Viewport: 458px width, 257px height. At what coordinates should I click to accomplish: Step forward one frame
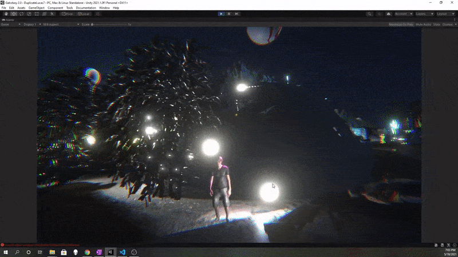[236, 14]
